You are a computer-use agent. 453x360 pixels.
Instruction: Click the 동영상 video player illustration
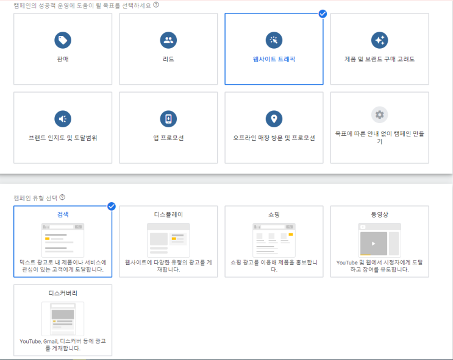click(380, 240)
